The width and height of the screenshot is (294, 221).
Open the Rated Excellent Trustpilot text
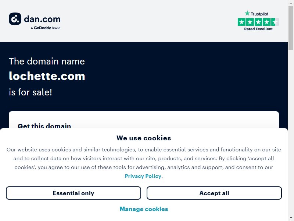[x=258, y=29]
